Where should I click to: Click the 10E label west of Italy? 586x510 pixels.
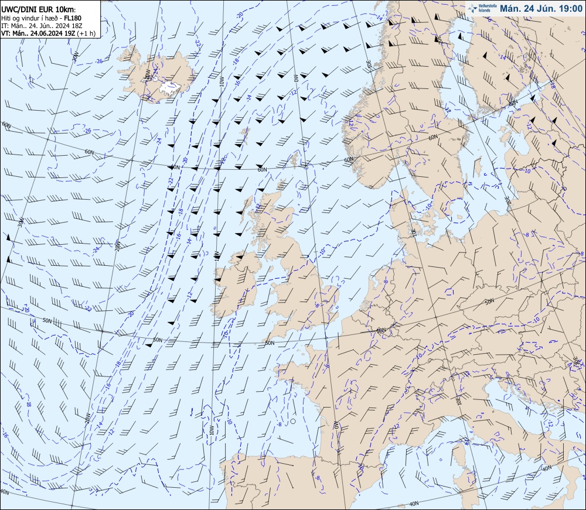pyautogui.click(x=458, y=401)
